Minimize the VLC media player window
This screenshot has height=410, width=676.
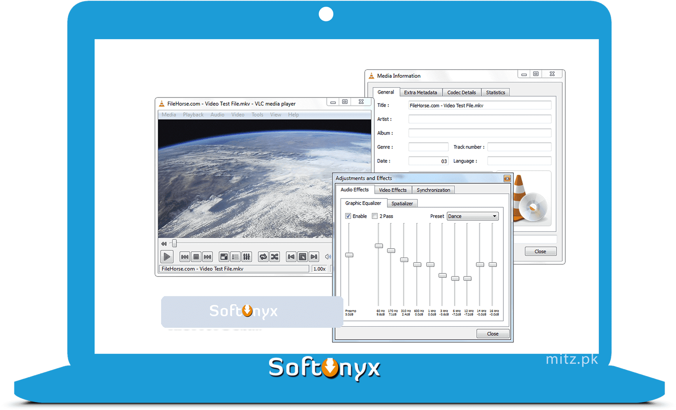pos(333,102)
